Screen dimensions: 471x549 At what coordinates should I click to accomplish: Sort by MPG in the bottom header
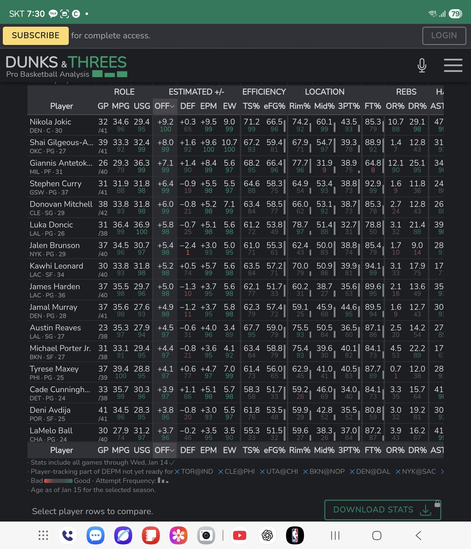coord(121,450)
